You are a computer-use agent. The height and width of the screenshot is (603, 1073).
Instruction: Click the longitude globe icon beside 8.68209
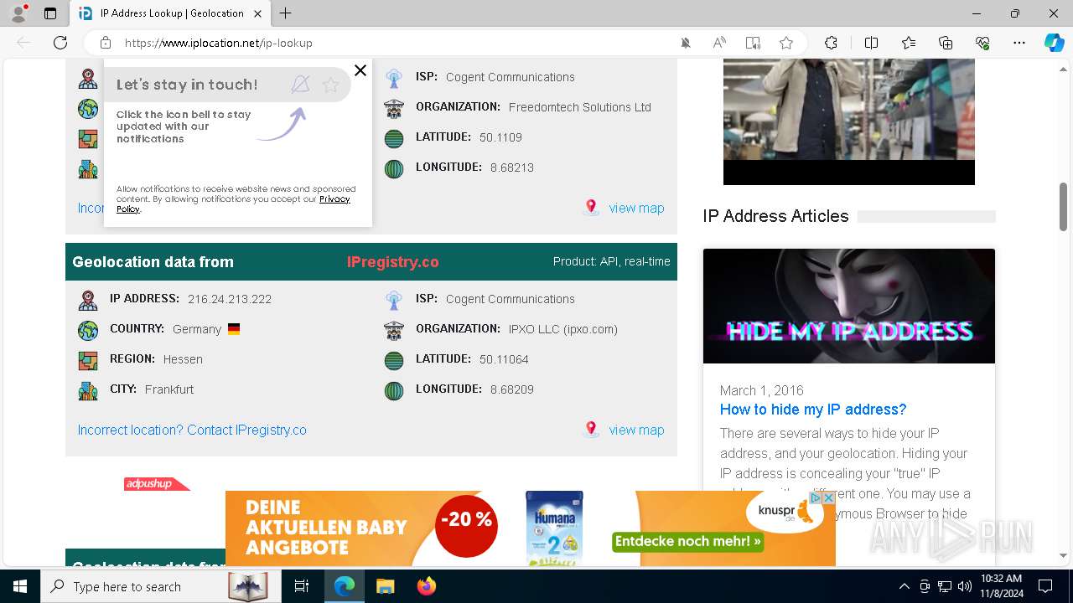(394, 390)
